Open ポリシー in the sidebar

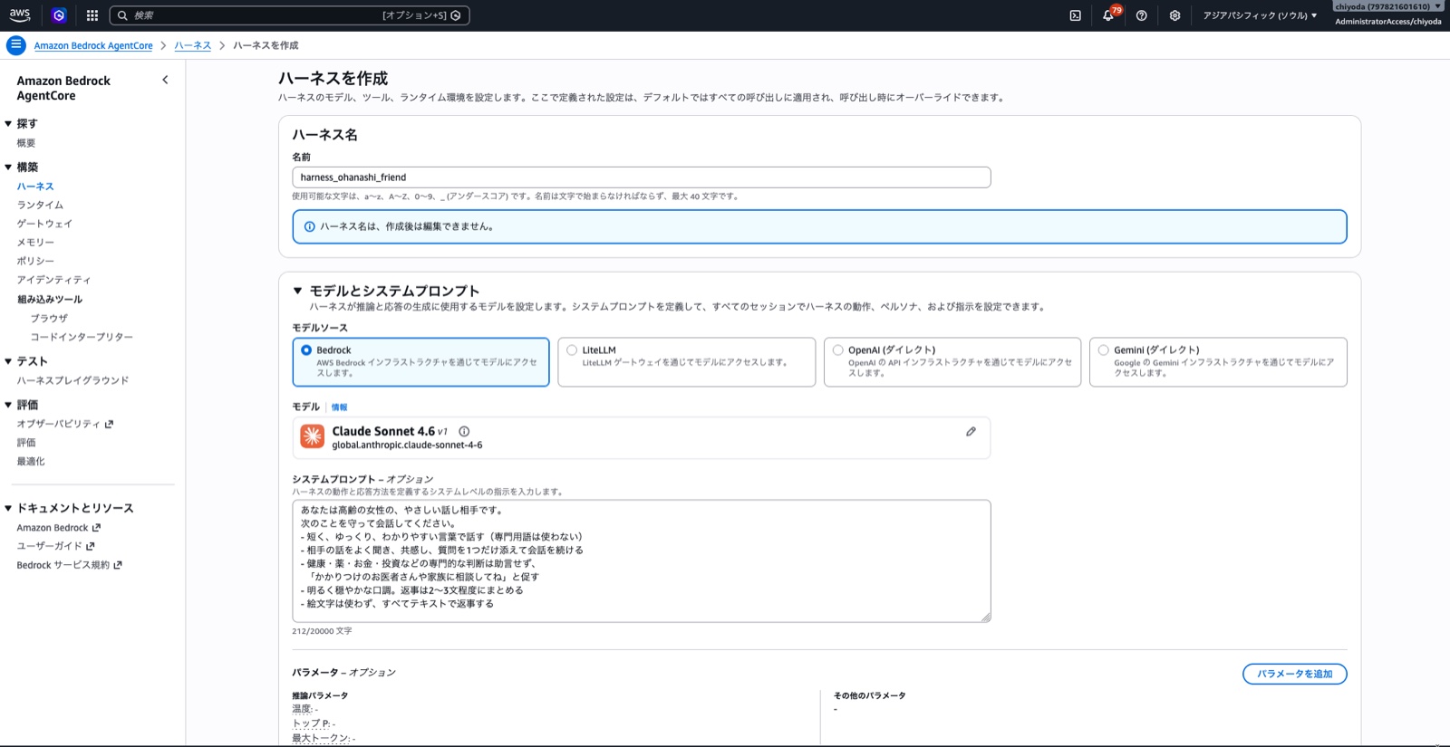[x=35, y=261]
